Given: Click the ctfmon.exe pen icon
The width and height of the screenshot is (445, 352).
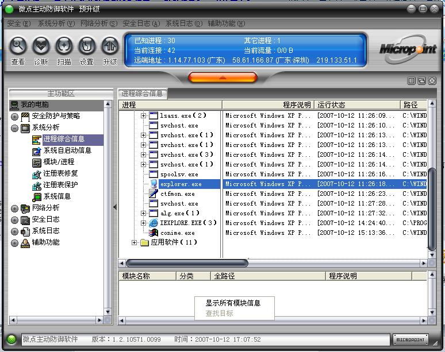Looking at the screenshot, I should (154, 194).
